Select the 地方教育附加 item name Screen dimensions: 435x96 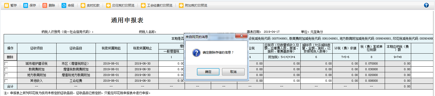(x=37, y=75)
